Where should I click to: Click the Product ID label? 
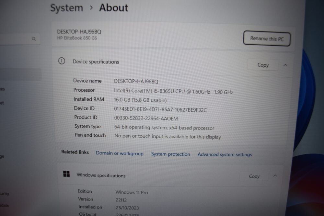(86, 117)
